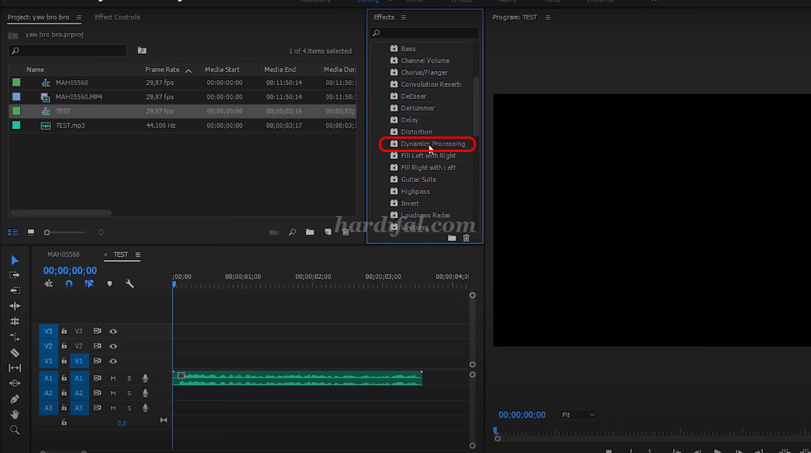Open Program monitor panel menu

coord(548,17)
